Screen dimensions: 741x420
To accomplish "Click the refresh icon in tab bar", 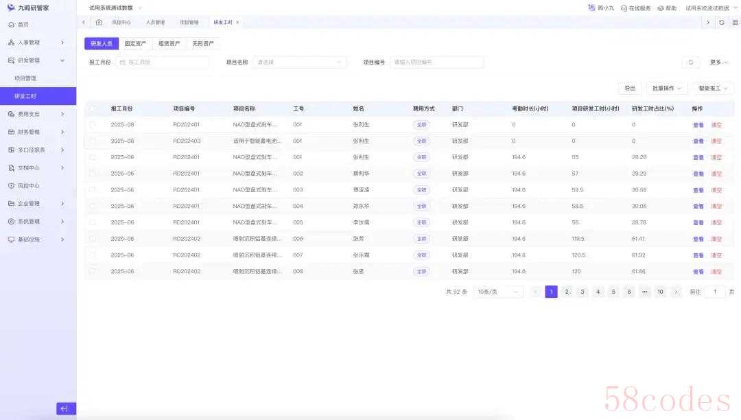I will (721, 22).
